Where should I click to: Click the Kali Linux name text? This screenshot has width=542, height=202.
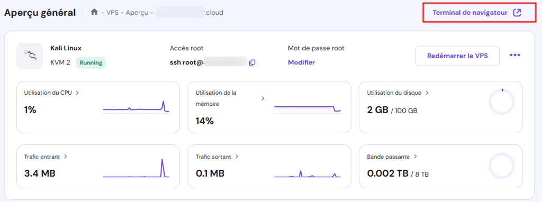66,48
